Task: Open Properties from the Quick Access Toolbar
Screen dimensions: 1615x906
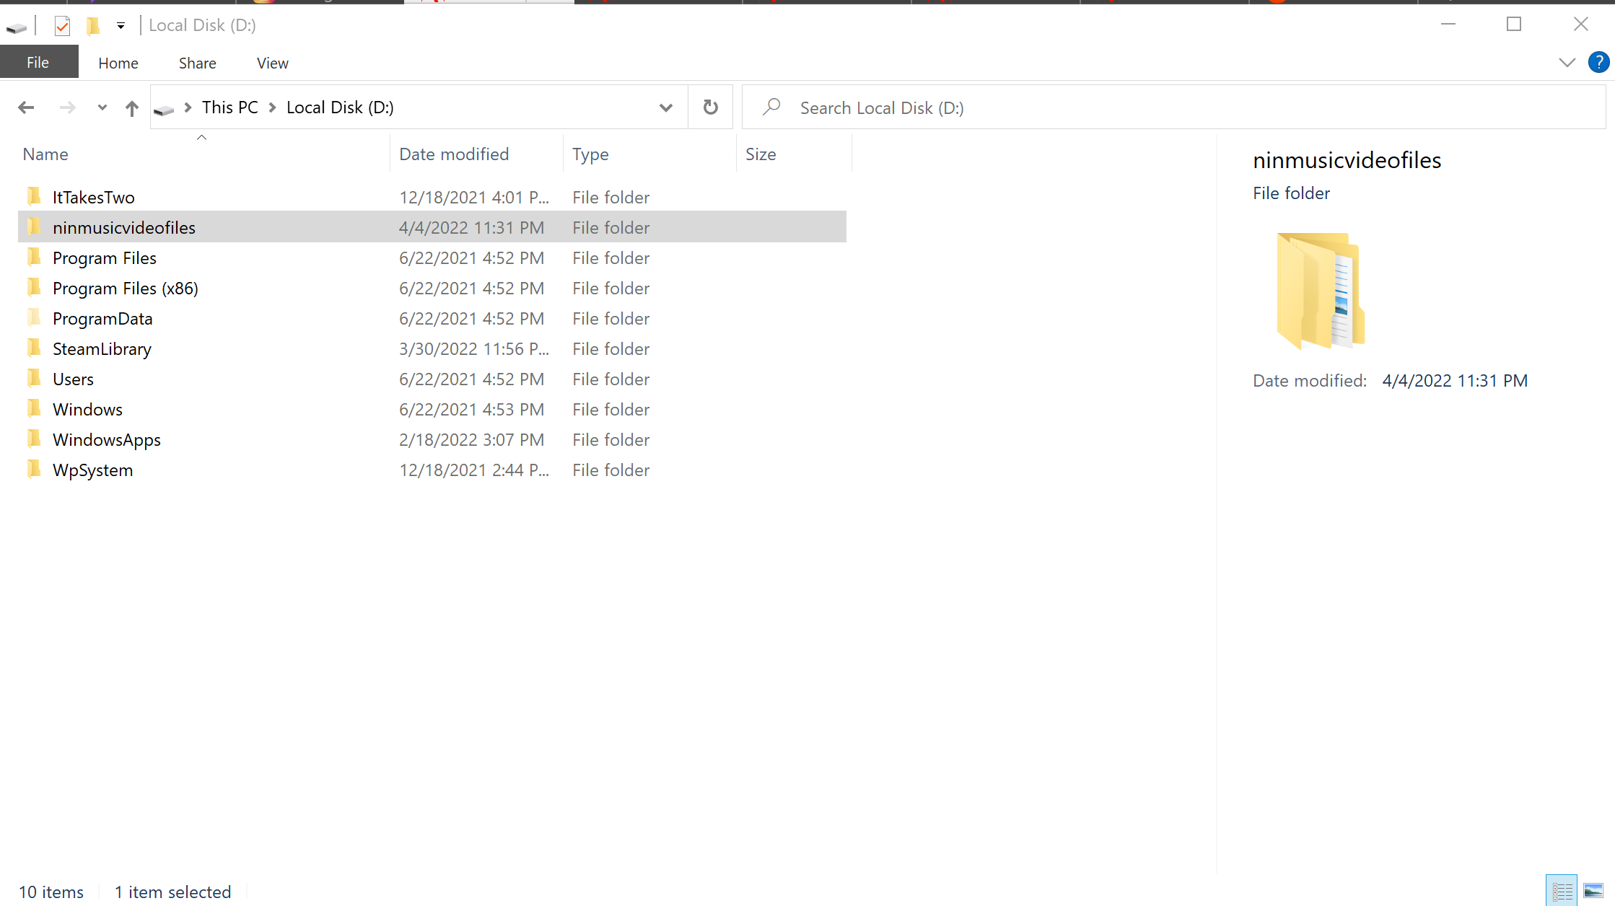Action: pyautogui.click(x=62, y=25)
